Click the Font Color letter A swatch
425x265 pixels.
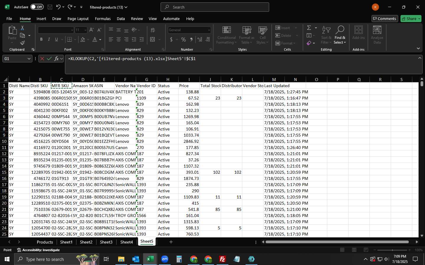click(x=94, y=39)
